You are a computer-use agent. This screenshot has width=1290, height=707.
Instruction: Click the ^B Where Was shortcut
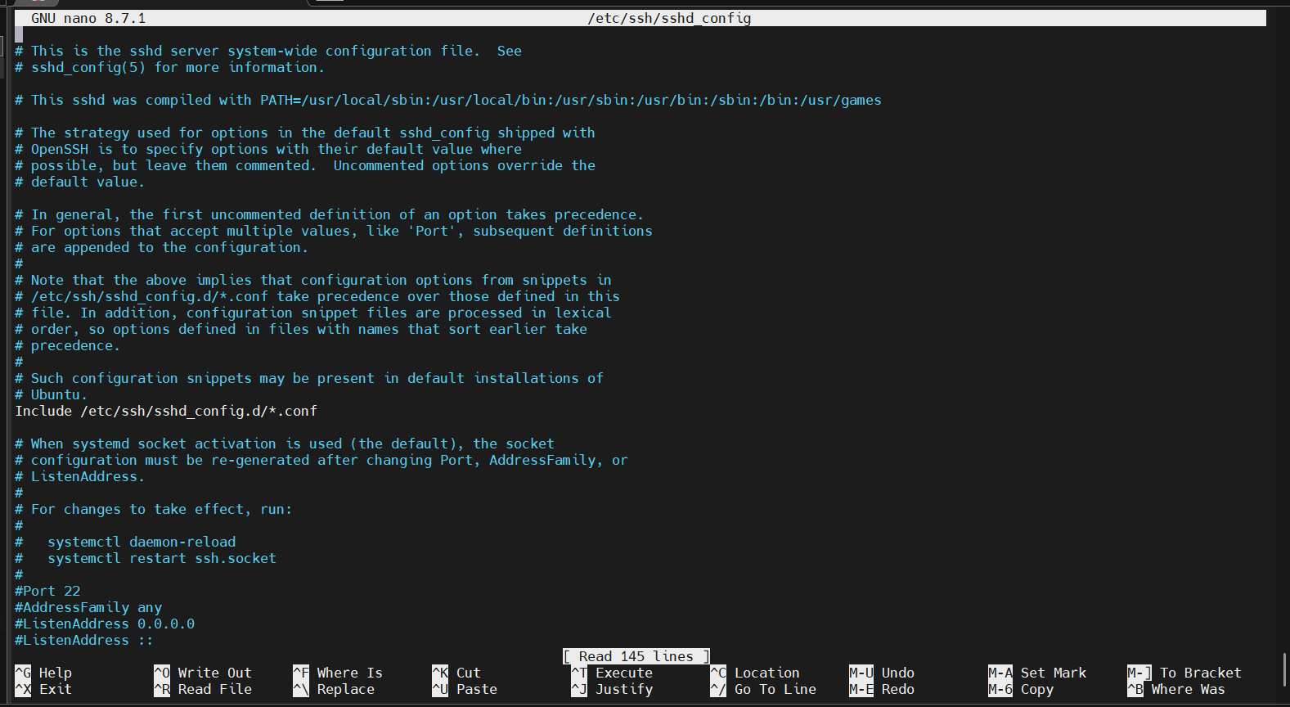pyautogui.click(x=1176, y=689)
